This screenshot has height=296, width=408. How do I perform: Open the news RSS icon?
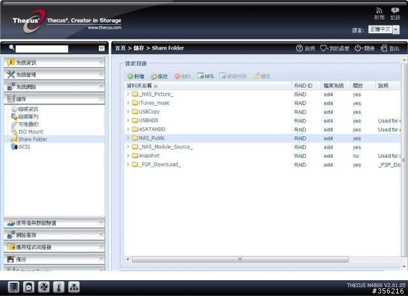pos(379,11)
